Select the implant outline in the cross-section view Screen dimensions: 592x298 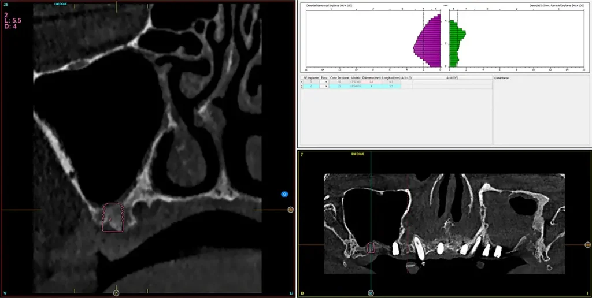pyautogui.click(x=113, y=218)
